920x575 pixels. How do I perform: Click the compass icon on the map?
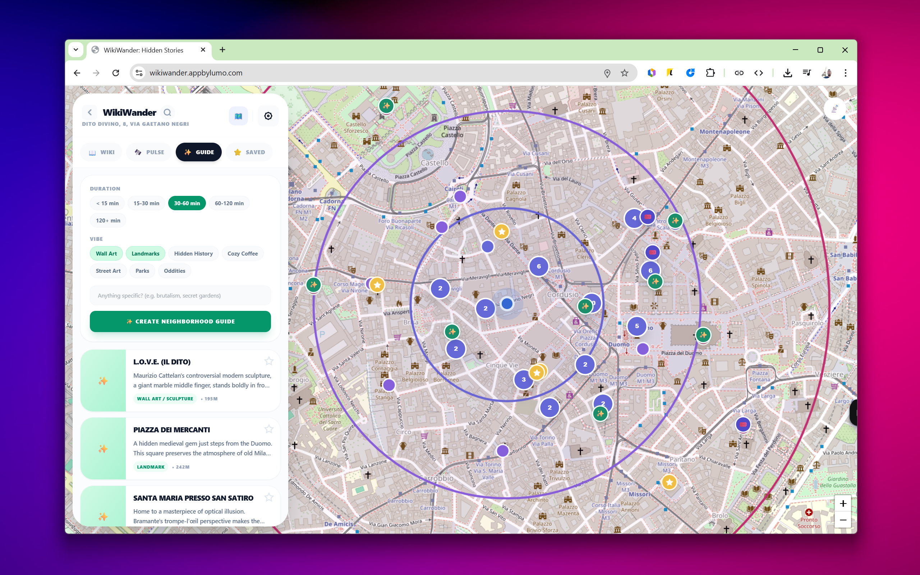pyautogui.click(x=834, y=109)
